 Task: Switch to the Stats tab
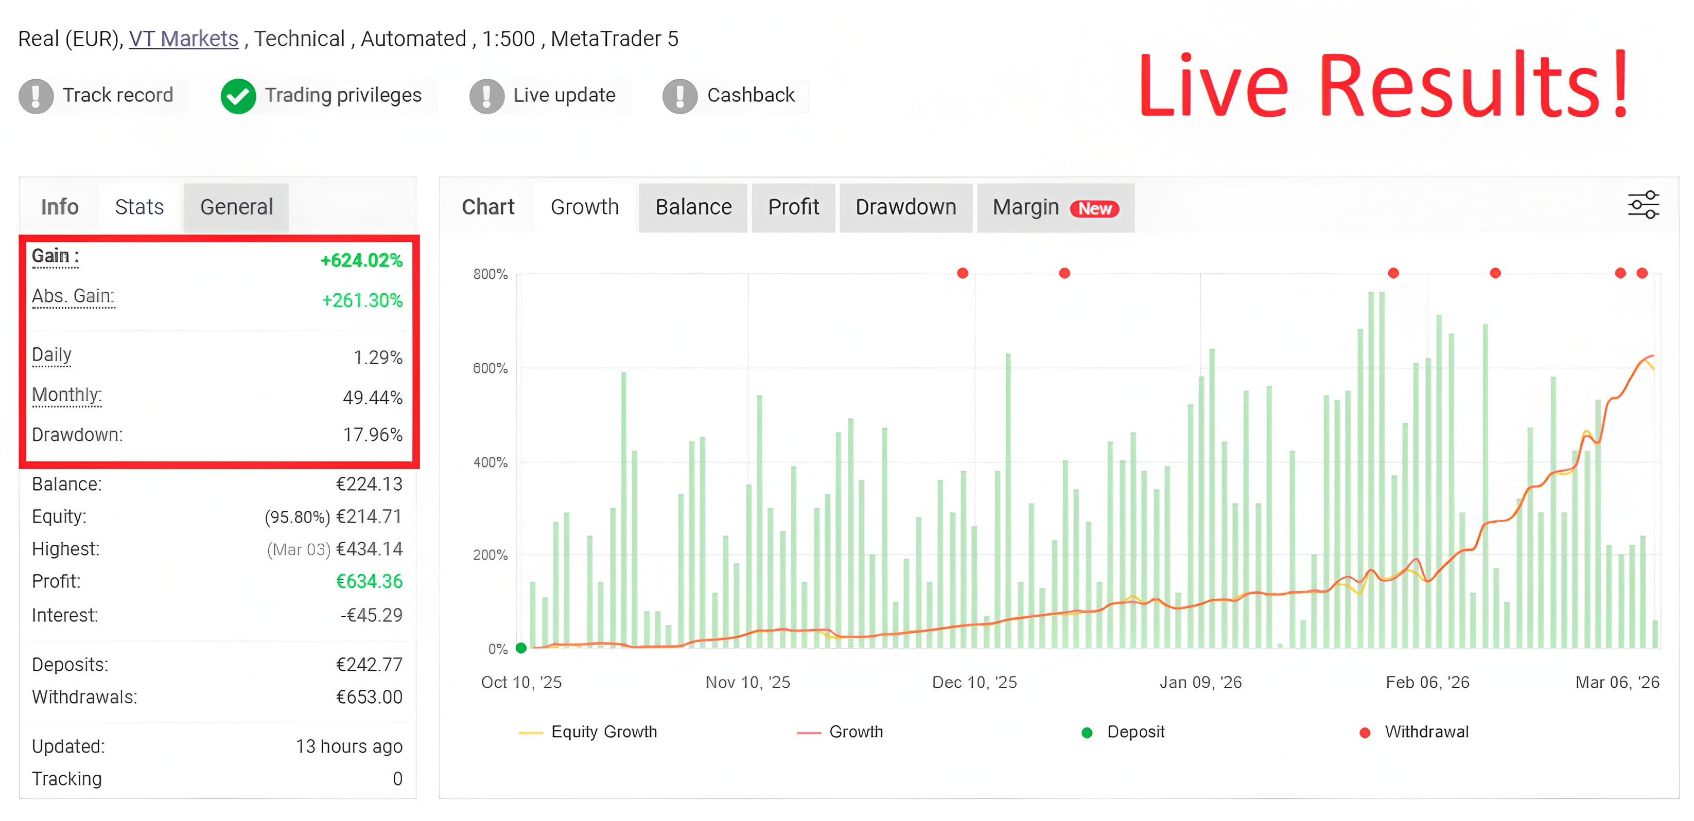pyautogui.click(x=139, y=207)
